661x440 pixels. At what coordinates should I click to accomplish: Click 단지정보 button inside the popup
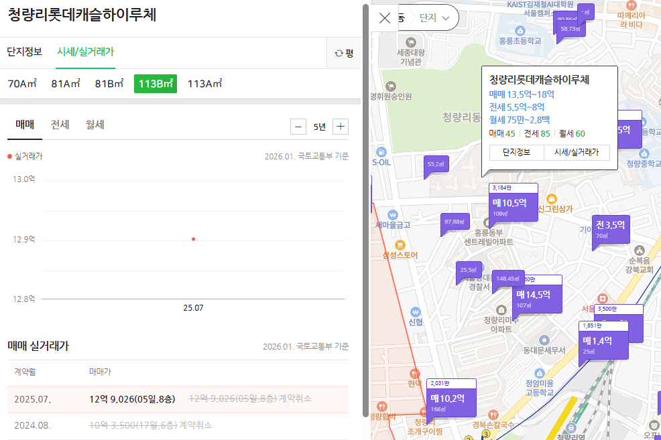click(x=515, y=152)
